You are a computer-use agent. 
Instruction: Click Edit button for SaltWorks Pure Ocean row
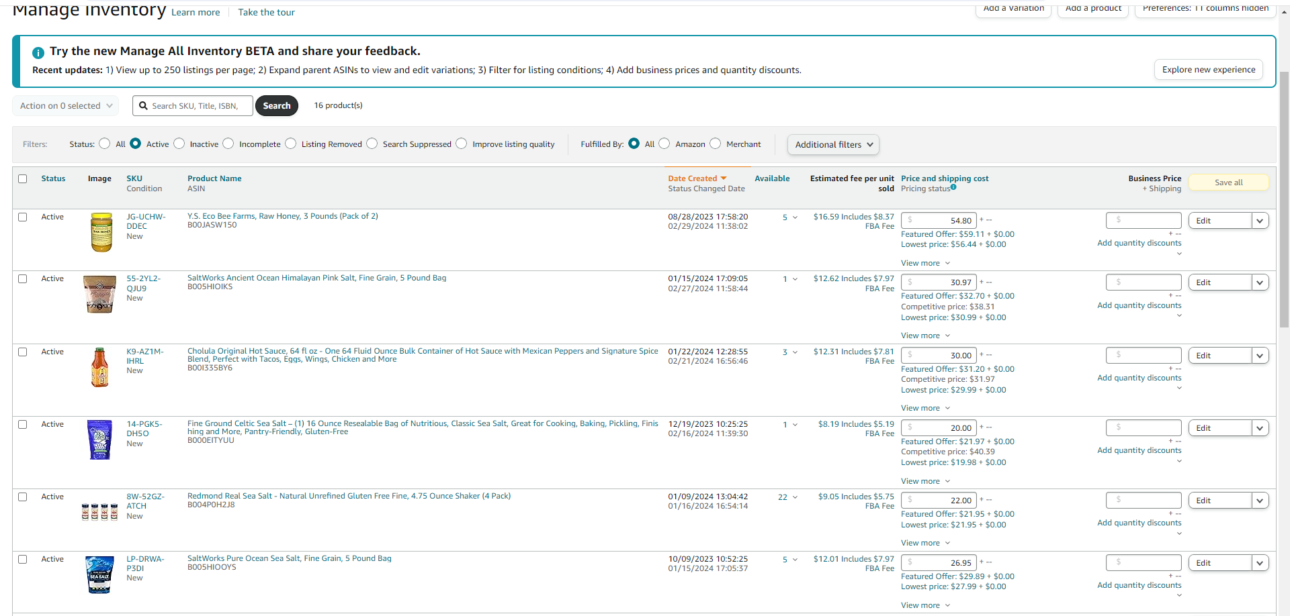point(1220,563)
